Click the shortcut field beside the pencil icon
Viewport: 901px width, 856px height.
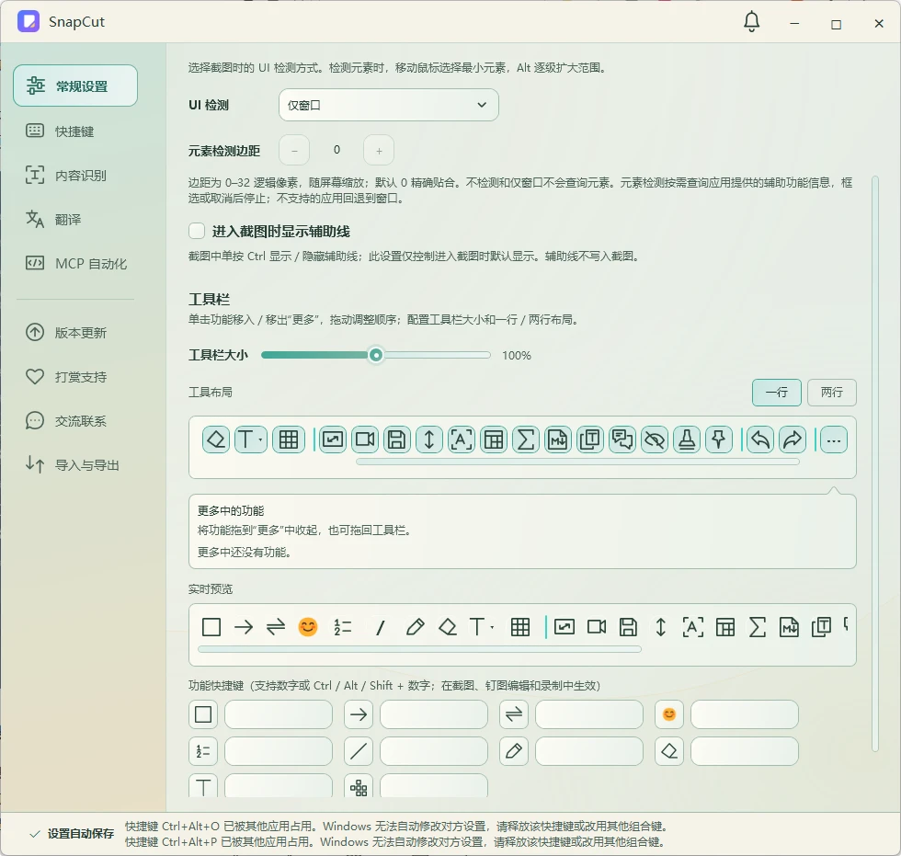(589, 751)
